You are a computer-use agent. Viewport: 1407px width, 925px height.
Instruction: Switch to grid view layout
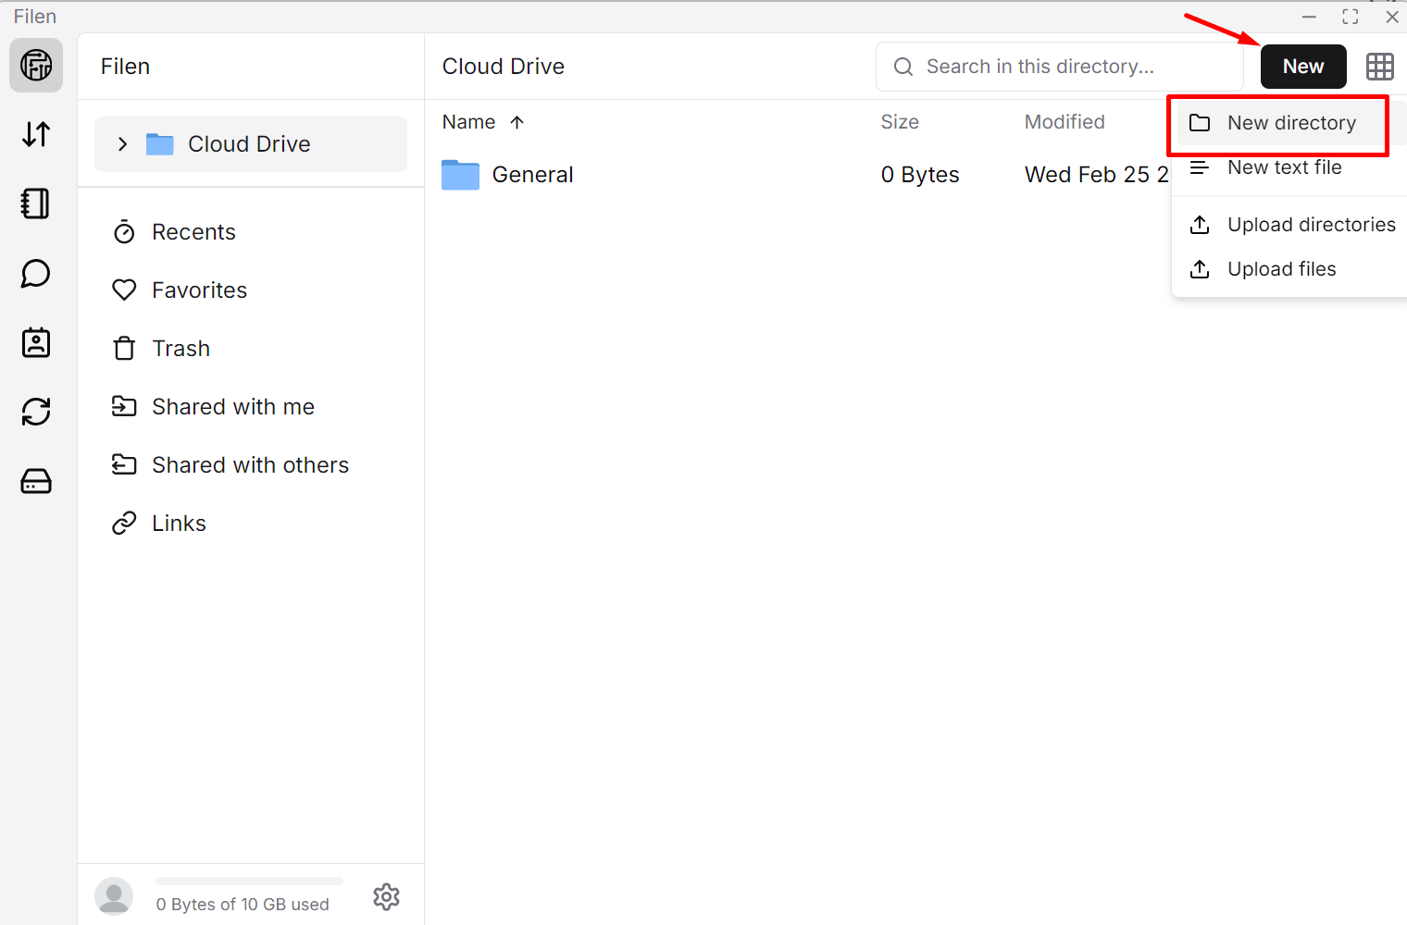(1379, 67)
